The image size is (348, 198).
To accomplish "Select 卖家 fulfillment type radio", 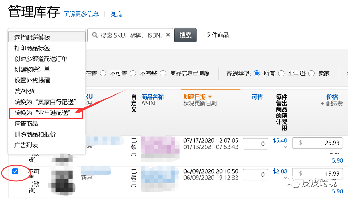I will (x=311, y=73).
